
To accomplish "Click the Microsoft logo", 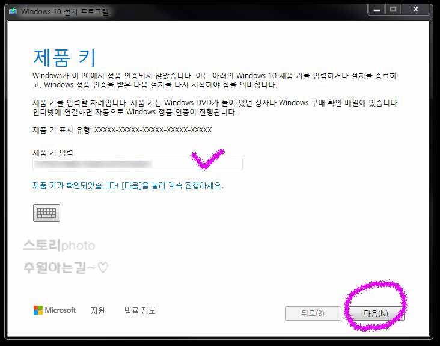I will 55,310.
